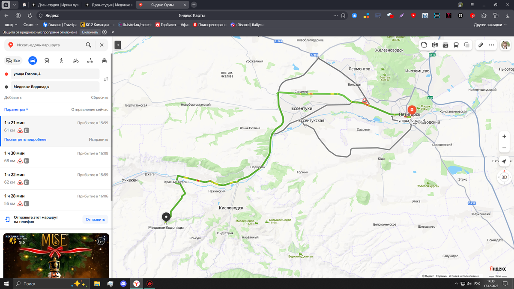This screenshot has height=289, width=514.
Task: Click the Пятигорск destination pin on map
Action: point(412,110)
